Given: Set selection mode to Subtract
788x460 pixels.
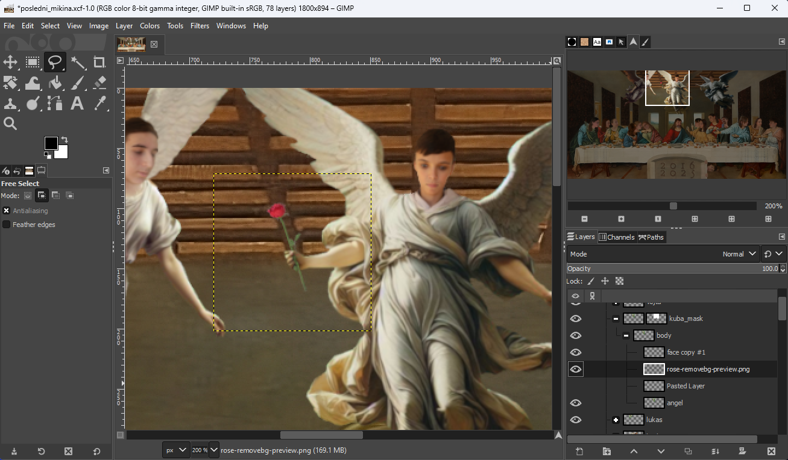Looking at the screenshot, I should [55, 196].
